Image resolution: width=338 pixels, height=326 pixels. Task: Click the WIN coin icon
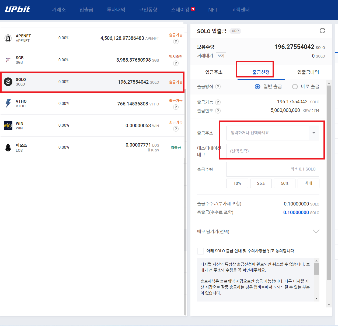pyautogui.click(x=8, y=125)
